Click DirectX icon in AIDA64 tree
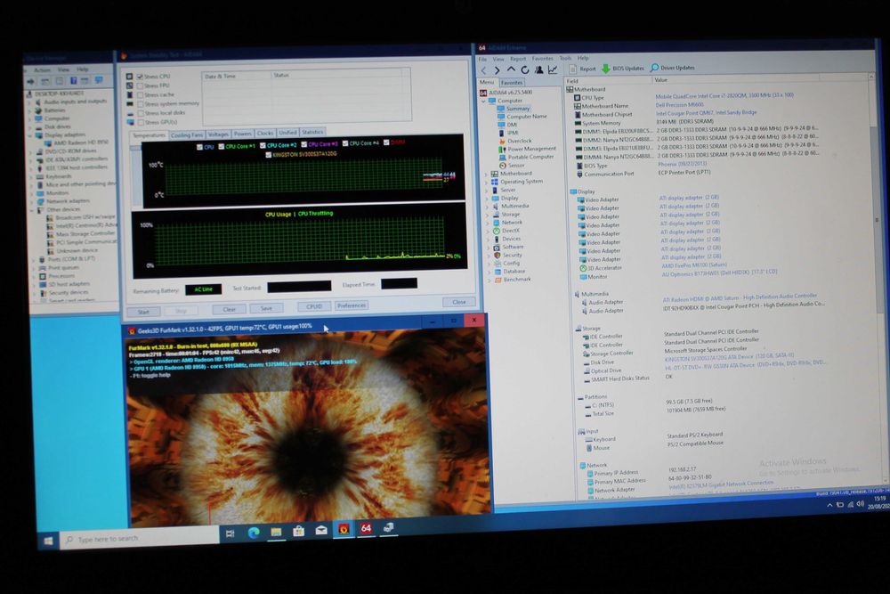This screenshot has height=594, width=890. point(496,232)
